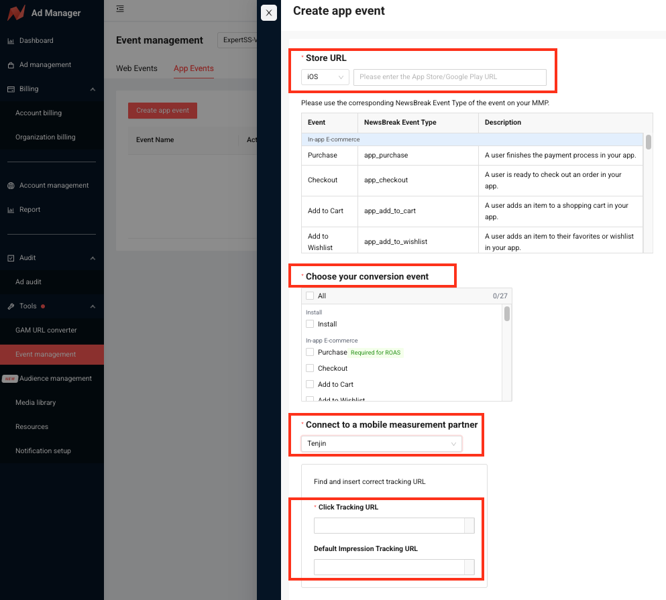Screen dimensions: 666x600
Task: Open Audience management from sidebar
Action: 56,379
